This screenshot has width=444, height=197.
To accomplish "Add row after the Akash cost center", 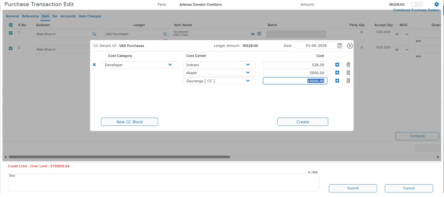I will tap(337, 73).
